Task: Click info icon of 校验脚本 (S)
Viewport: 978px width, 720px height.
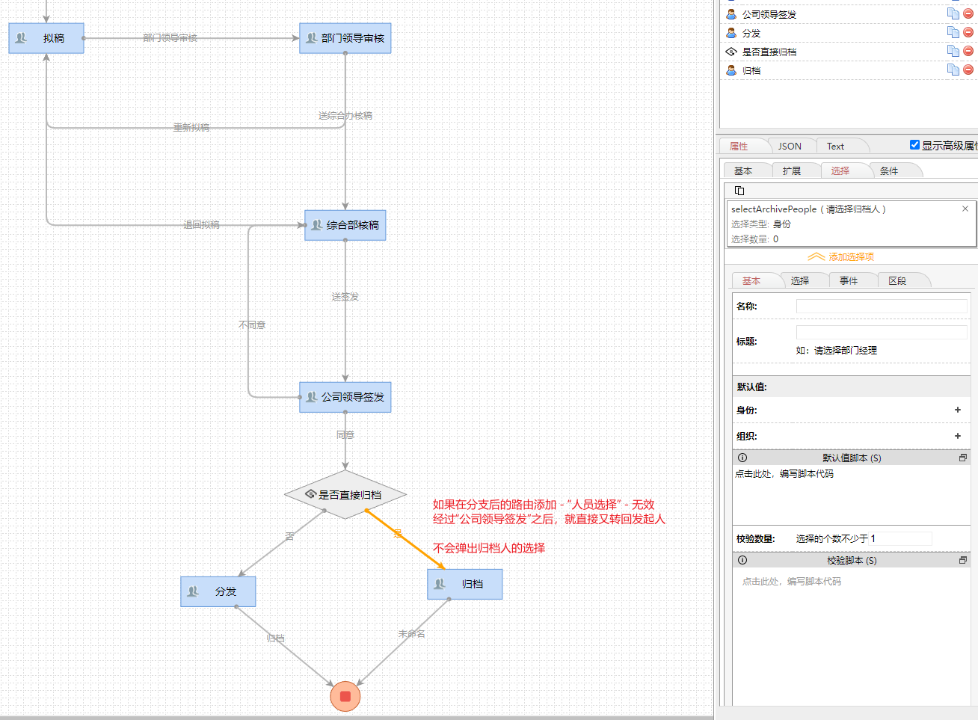Action: click(x=742, y=560)
